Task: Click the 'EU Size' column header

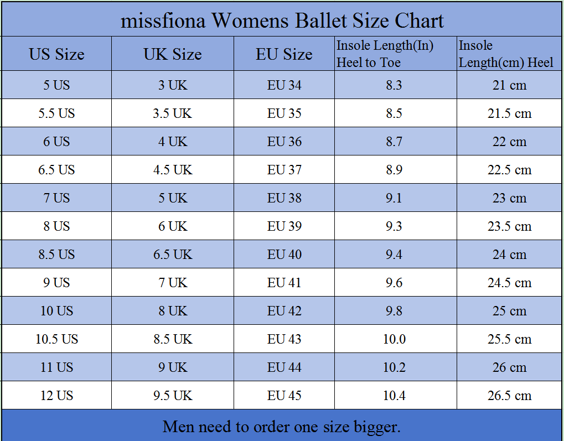Action: 284,54
